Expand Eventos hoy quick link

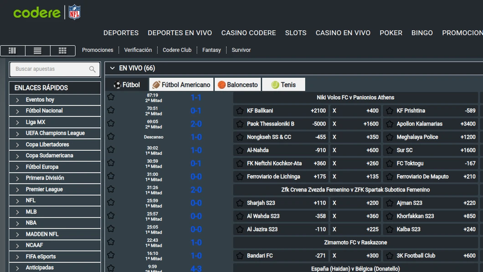[55, 99]
